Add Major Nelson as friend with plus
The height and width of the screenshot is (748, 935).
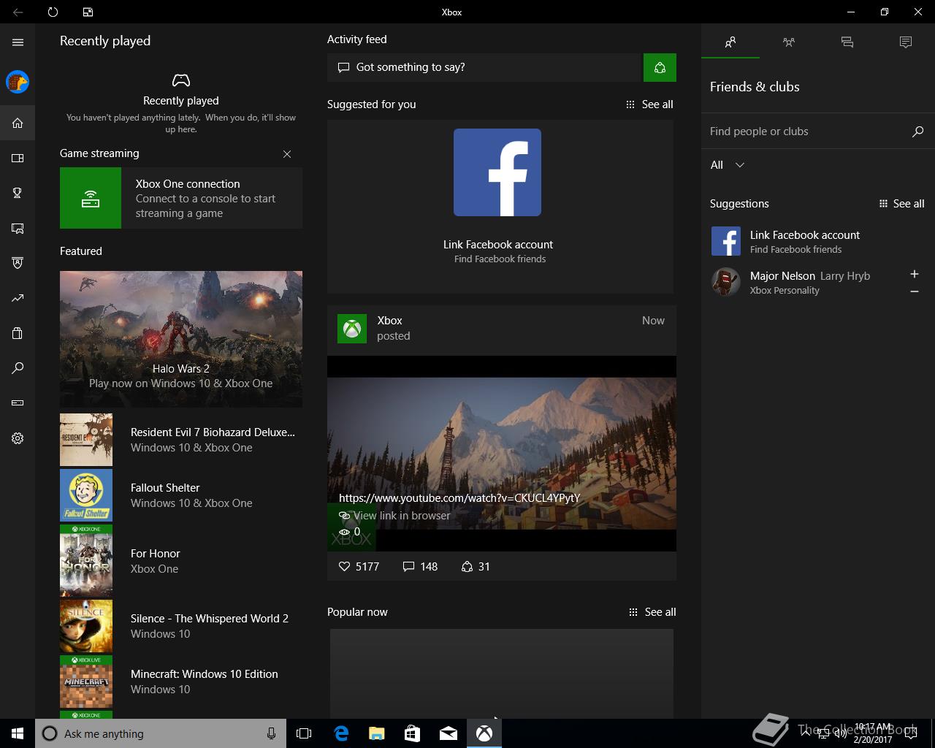(x=914, y=274)
